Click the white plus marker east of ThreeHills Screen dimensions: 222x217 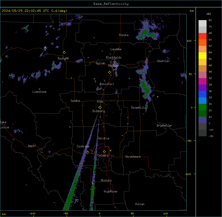coord(158,97)
